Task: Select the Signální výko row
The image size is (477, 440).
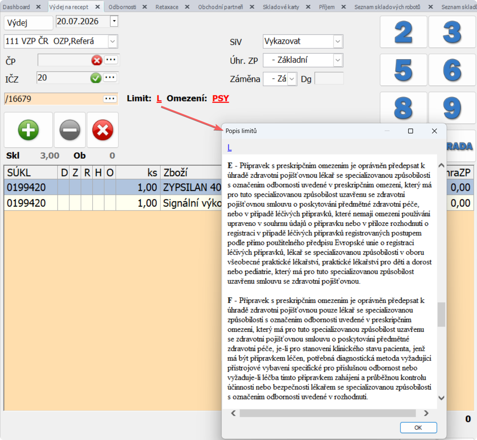Action: click(x=113, y=203)
